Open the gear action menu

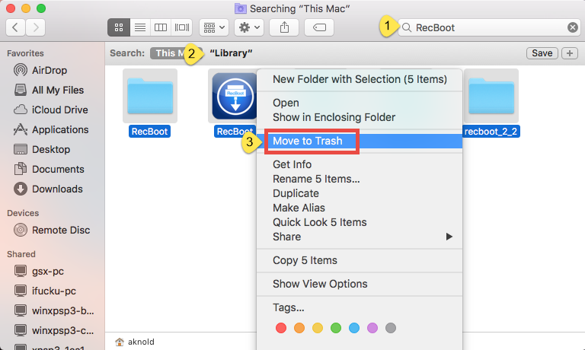[x=249, y=27]
